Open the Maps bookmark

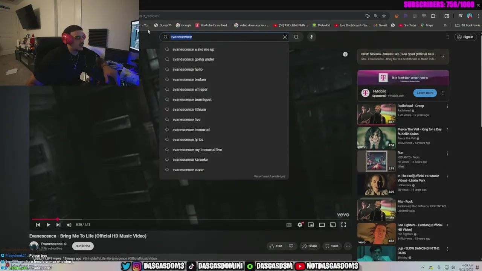click(427, 25)
